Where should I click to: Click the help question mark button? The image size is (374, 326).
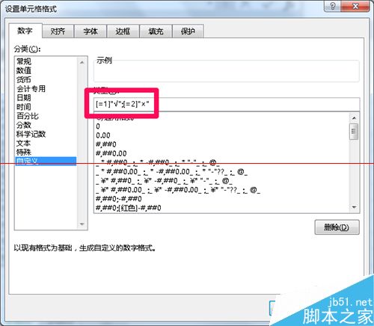(333, 6)
